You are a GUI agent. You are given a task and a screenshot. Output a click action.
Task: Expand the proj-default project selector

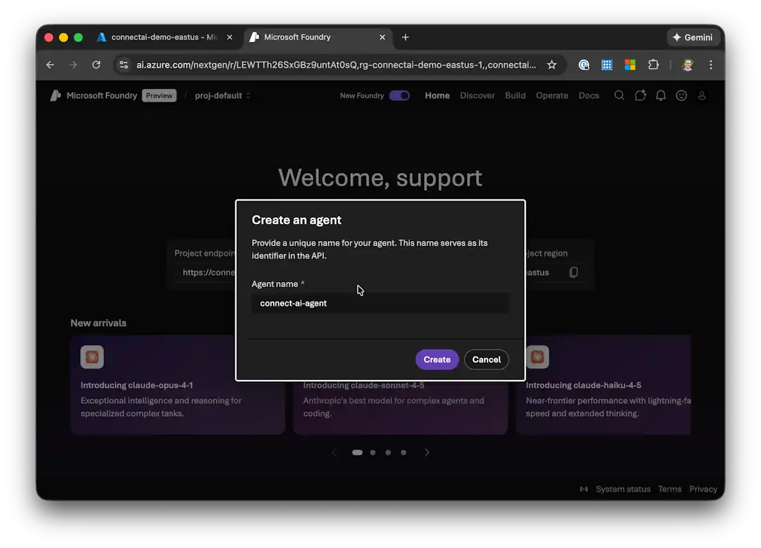click(x=222, y=95)
